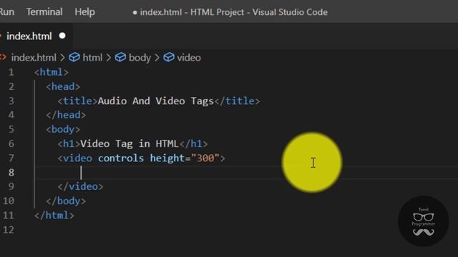Open the partly visible Run menu
This screenshot has width=458, height=257.
coord(7,12)
